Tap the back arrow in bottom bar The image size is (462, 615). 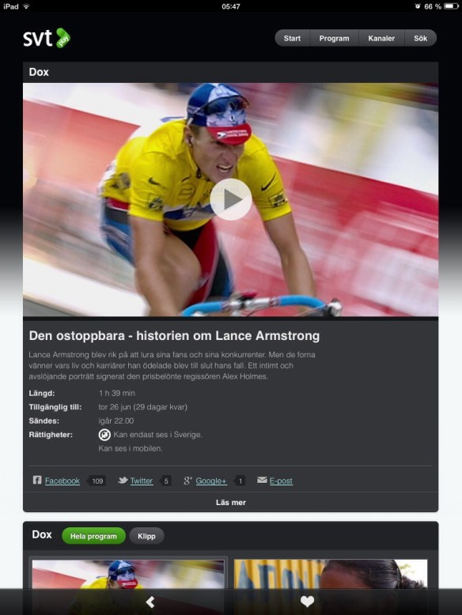(150, 602)
